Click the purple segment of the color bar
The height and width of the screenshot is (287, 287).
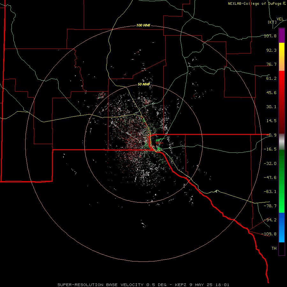click(282, 35)
